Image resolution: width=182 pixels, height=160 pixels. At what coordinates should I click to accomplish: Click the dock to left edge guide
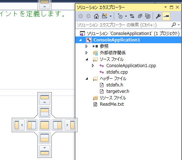[x=19, y=125]
